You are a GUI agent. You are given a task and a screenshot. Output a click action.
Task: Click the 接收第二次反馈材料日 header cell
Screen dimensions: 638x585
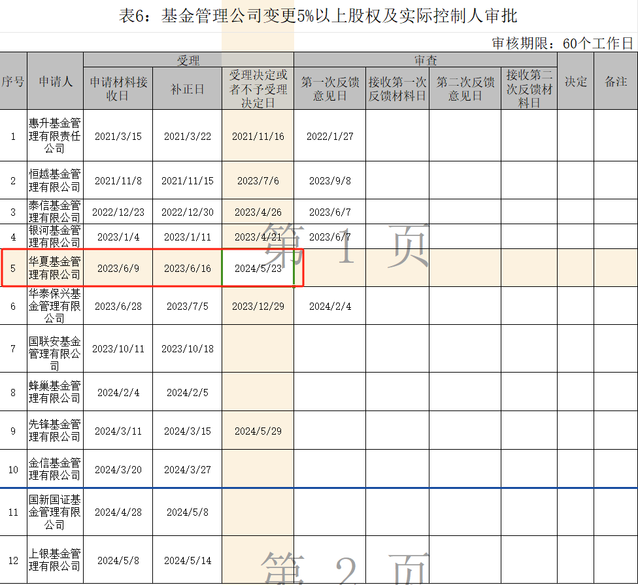[x=529, y=89]
